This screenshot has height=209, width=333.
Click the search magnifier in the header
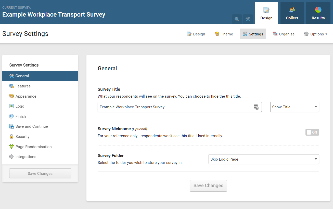(x=237, y=19)
